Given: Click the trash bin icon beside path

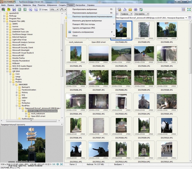Looking at the screenshot, I should (x=190, y=18).
